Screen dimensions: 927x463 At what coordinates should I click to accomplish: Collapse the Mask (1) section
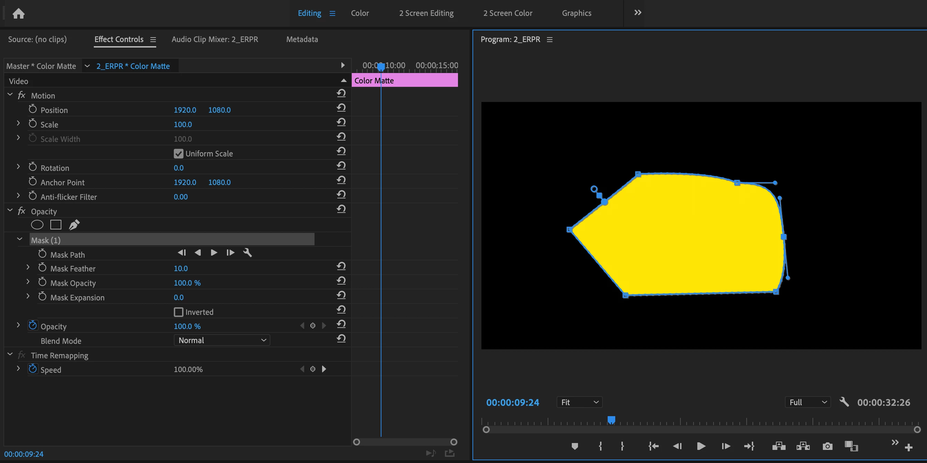(x=20, y=239)
